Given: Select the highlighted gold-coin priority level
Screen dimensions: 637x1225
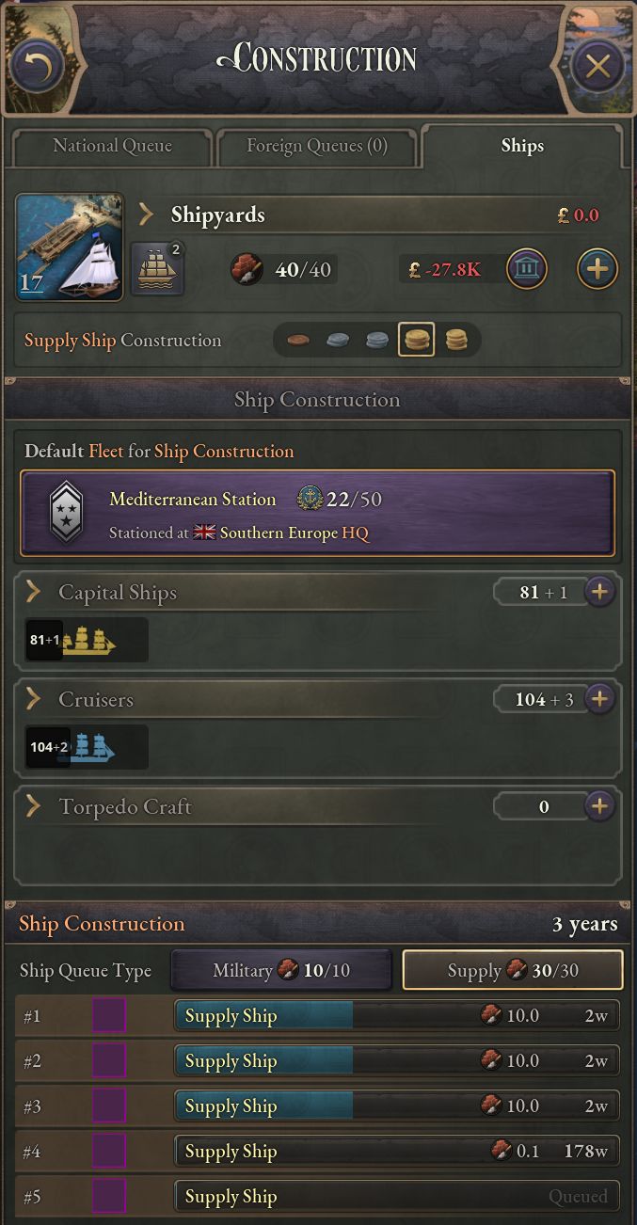Looking at the screenshot, I should click(x=416, y=341).
